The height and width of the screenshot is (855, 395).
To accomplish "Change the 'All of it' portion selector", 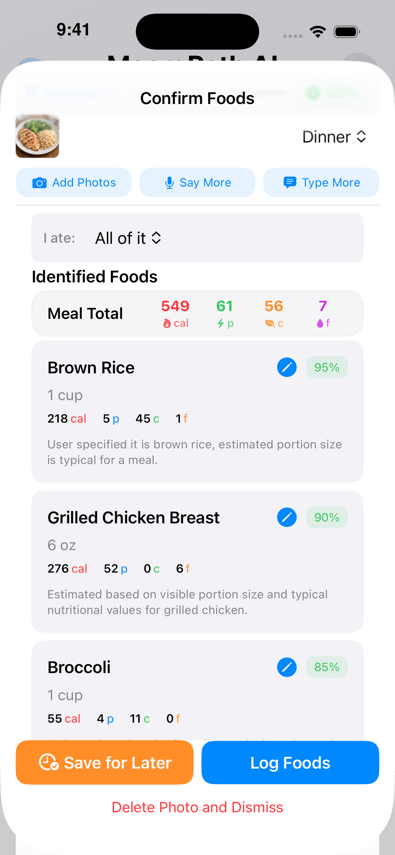I will [128, 238].
